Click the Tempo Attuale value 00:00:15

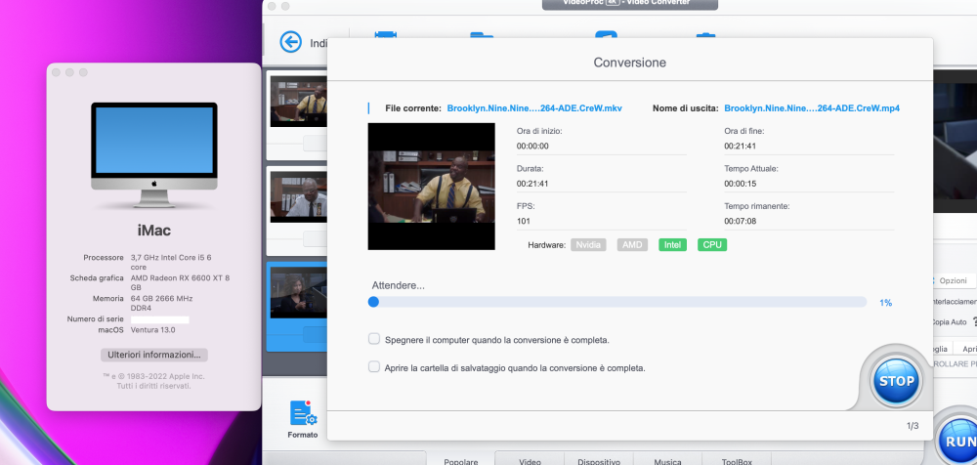[x=740, y=184]
